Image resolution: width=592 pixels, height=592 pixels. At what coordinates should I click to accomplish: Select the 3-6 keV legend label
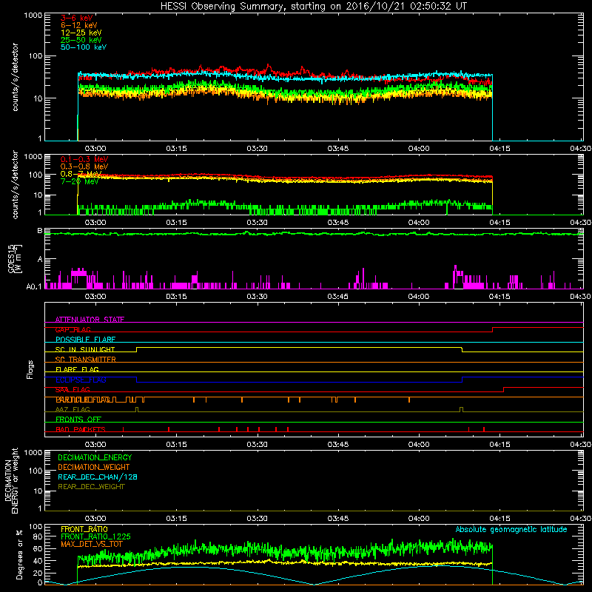[76, 18]
